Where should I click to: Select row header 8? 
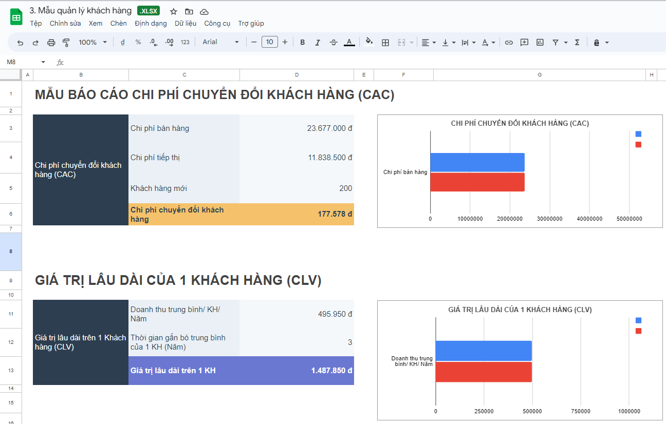coord(11,252)
